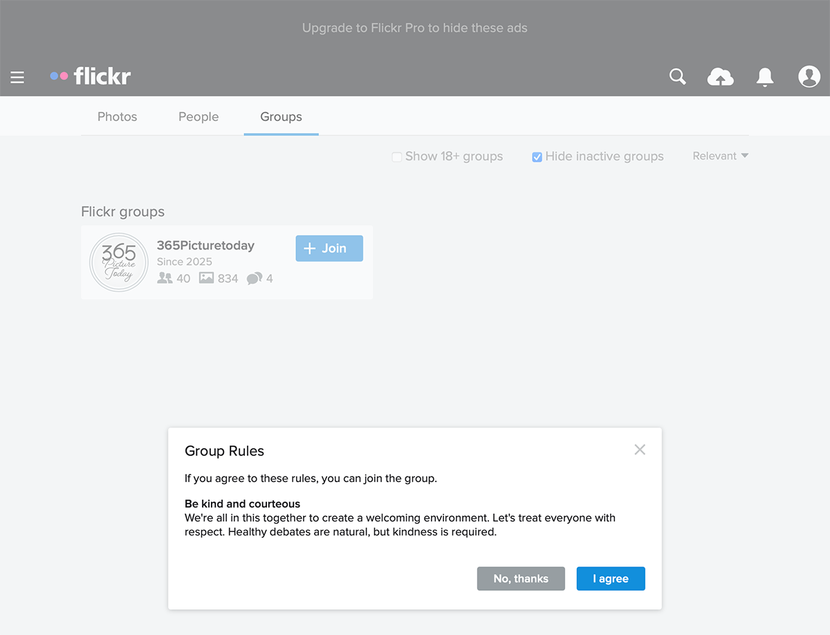830x635 pixels.
Task: Click the Flickr logo
Action: [x=90, y=76]
